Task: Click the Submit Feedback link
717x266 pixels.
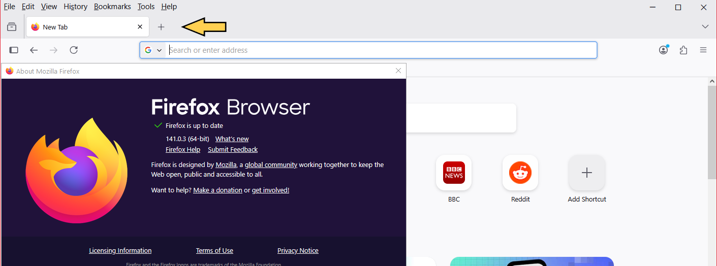Action: pyautogui.click(x=233, y=149)
